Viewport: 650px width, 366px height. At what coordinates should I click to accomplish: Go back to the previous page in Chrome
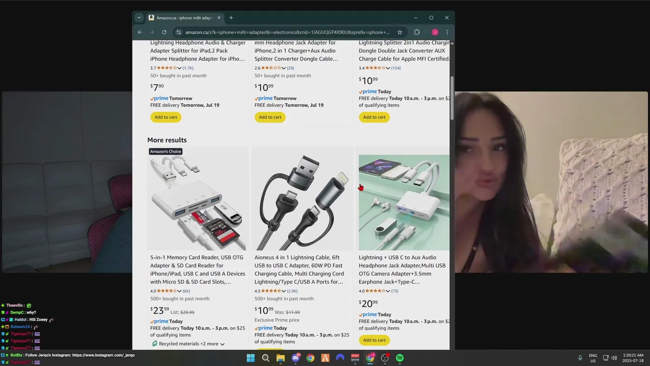(140, 32)
